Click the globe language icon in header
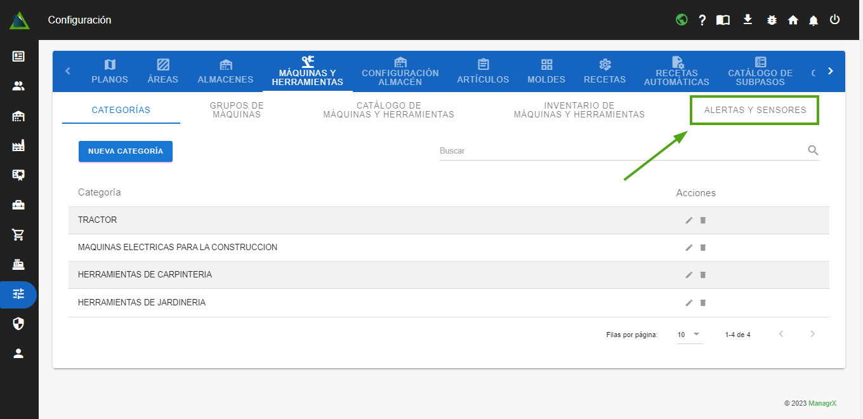This screenshot has width=863, height=419. point(682,20)
